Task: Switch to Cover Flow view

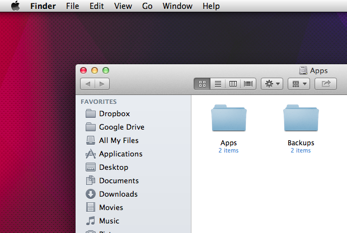Action: pyautogui.click(x=248, y=84)
